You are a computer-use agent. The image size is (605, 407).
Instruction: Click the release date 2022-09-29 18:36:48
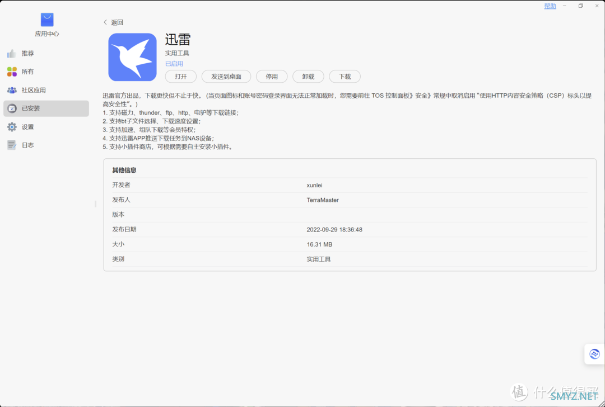334,229
